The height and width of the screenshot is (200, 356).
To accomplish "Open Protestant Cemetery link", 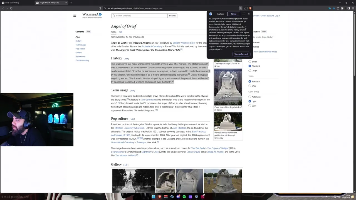I will [x=152, y=46].
